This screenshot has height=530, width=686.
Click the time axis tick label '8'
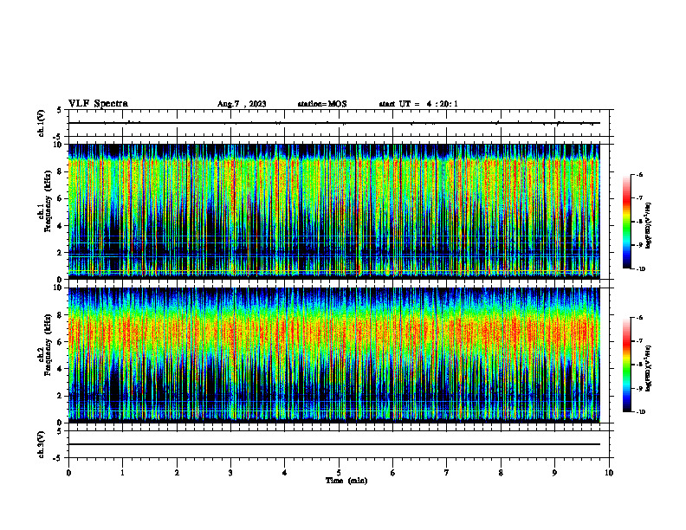(501, 473)
